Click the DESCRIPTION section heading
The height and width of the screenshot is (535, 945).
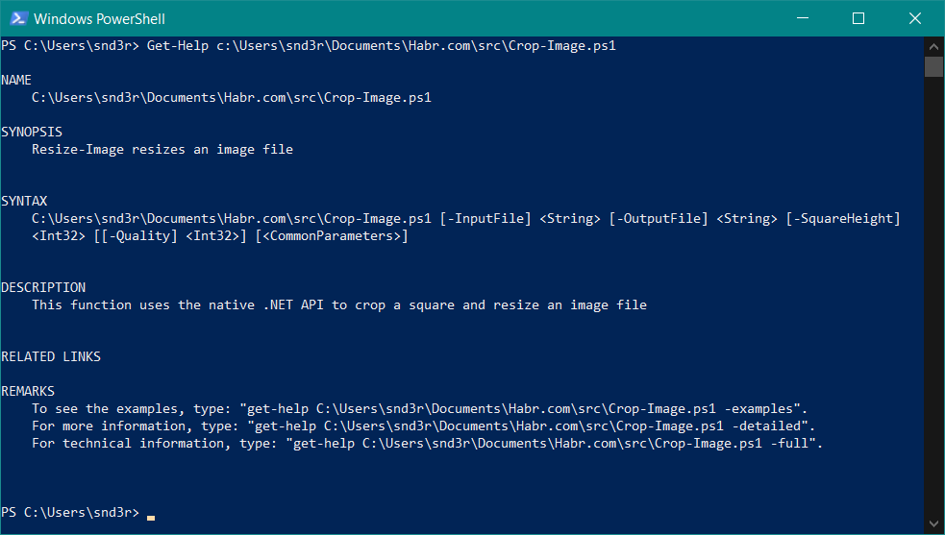(x=43, y=287)
